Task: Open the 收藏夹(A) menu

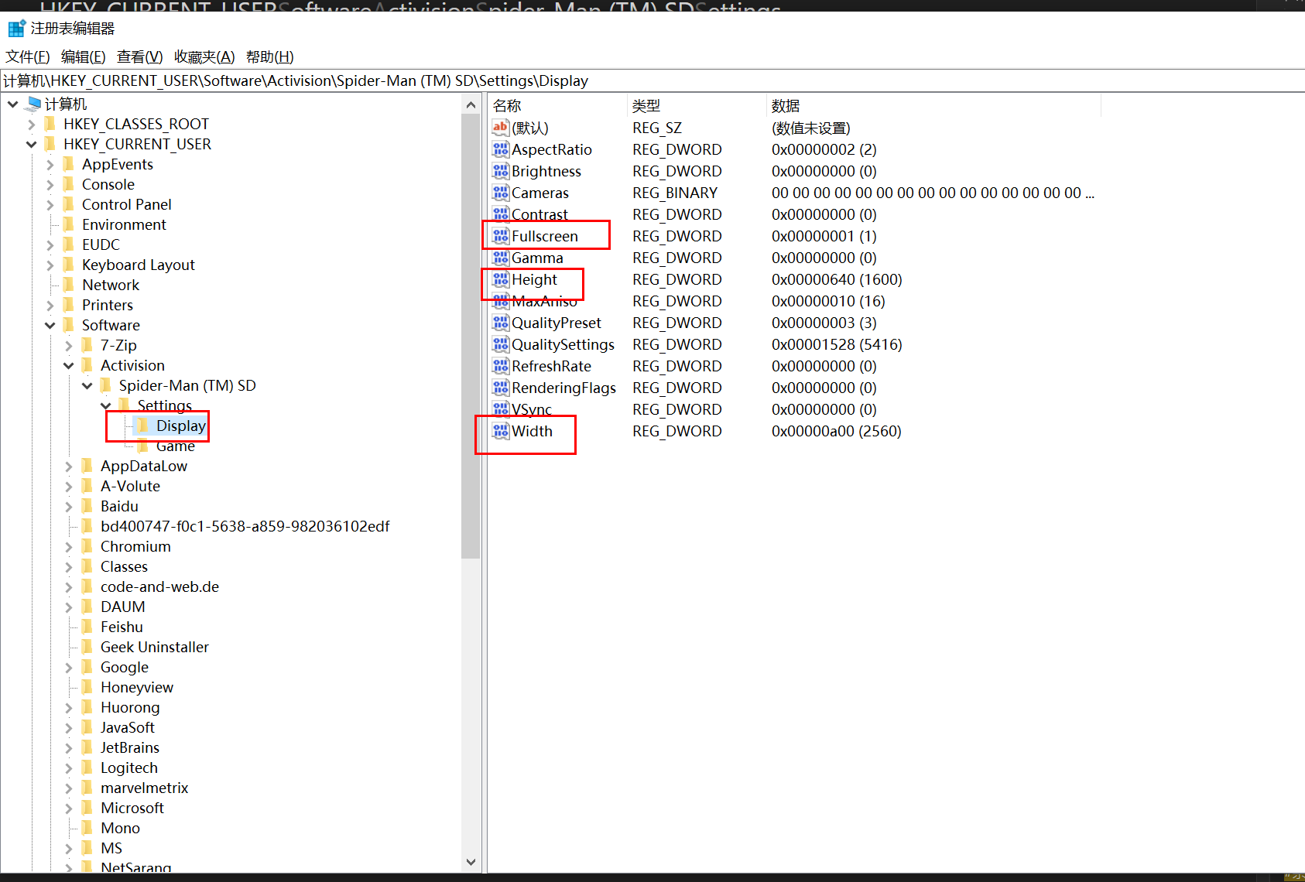Action: pos(204,57)
